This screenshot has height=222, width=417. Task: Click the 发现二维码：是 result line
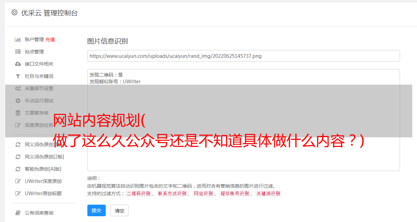[106, 75]
